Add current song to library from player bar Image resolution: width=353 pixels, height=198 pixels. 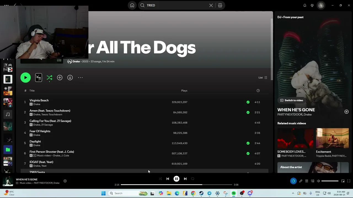point(65,181)
